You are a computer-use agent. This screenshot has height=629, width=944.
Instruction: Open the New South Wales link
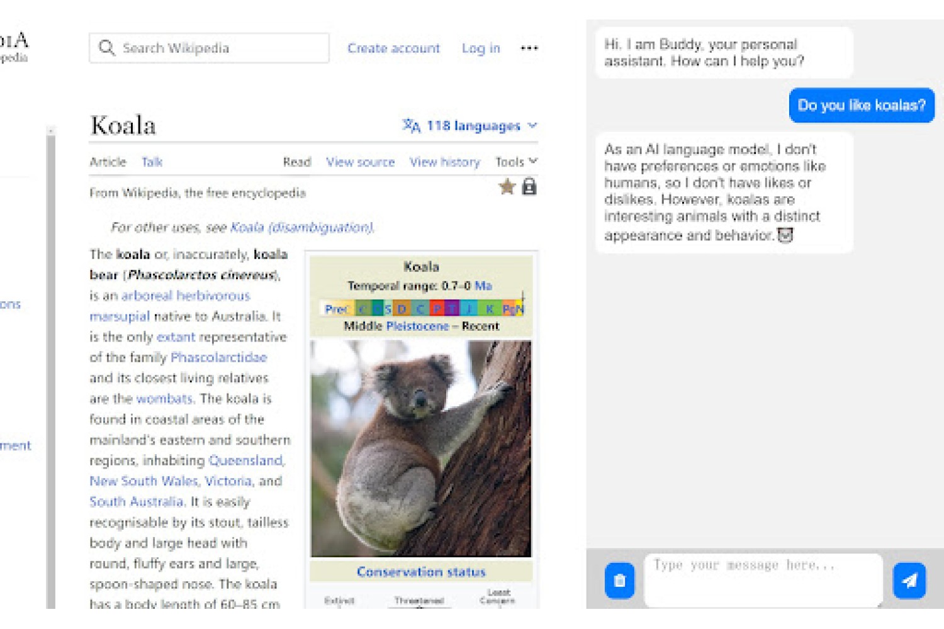pyautogui.click(x=143, y=481)
